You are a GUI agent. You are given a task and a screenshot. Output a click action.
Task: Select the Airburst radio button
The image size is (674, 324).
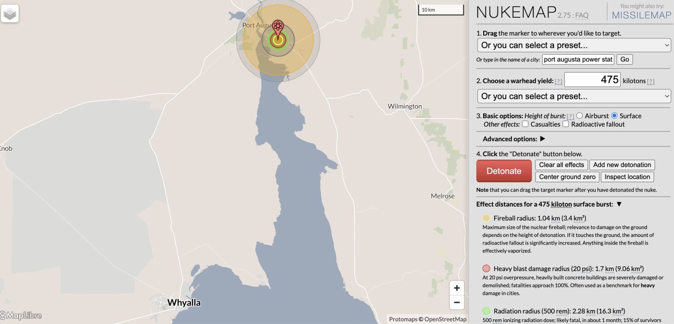[x=580, y=116]
